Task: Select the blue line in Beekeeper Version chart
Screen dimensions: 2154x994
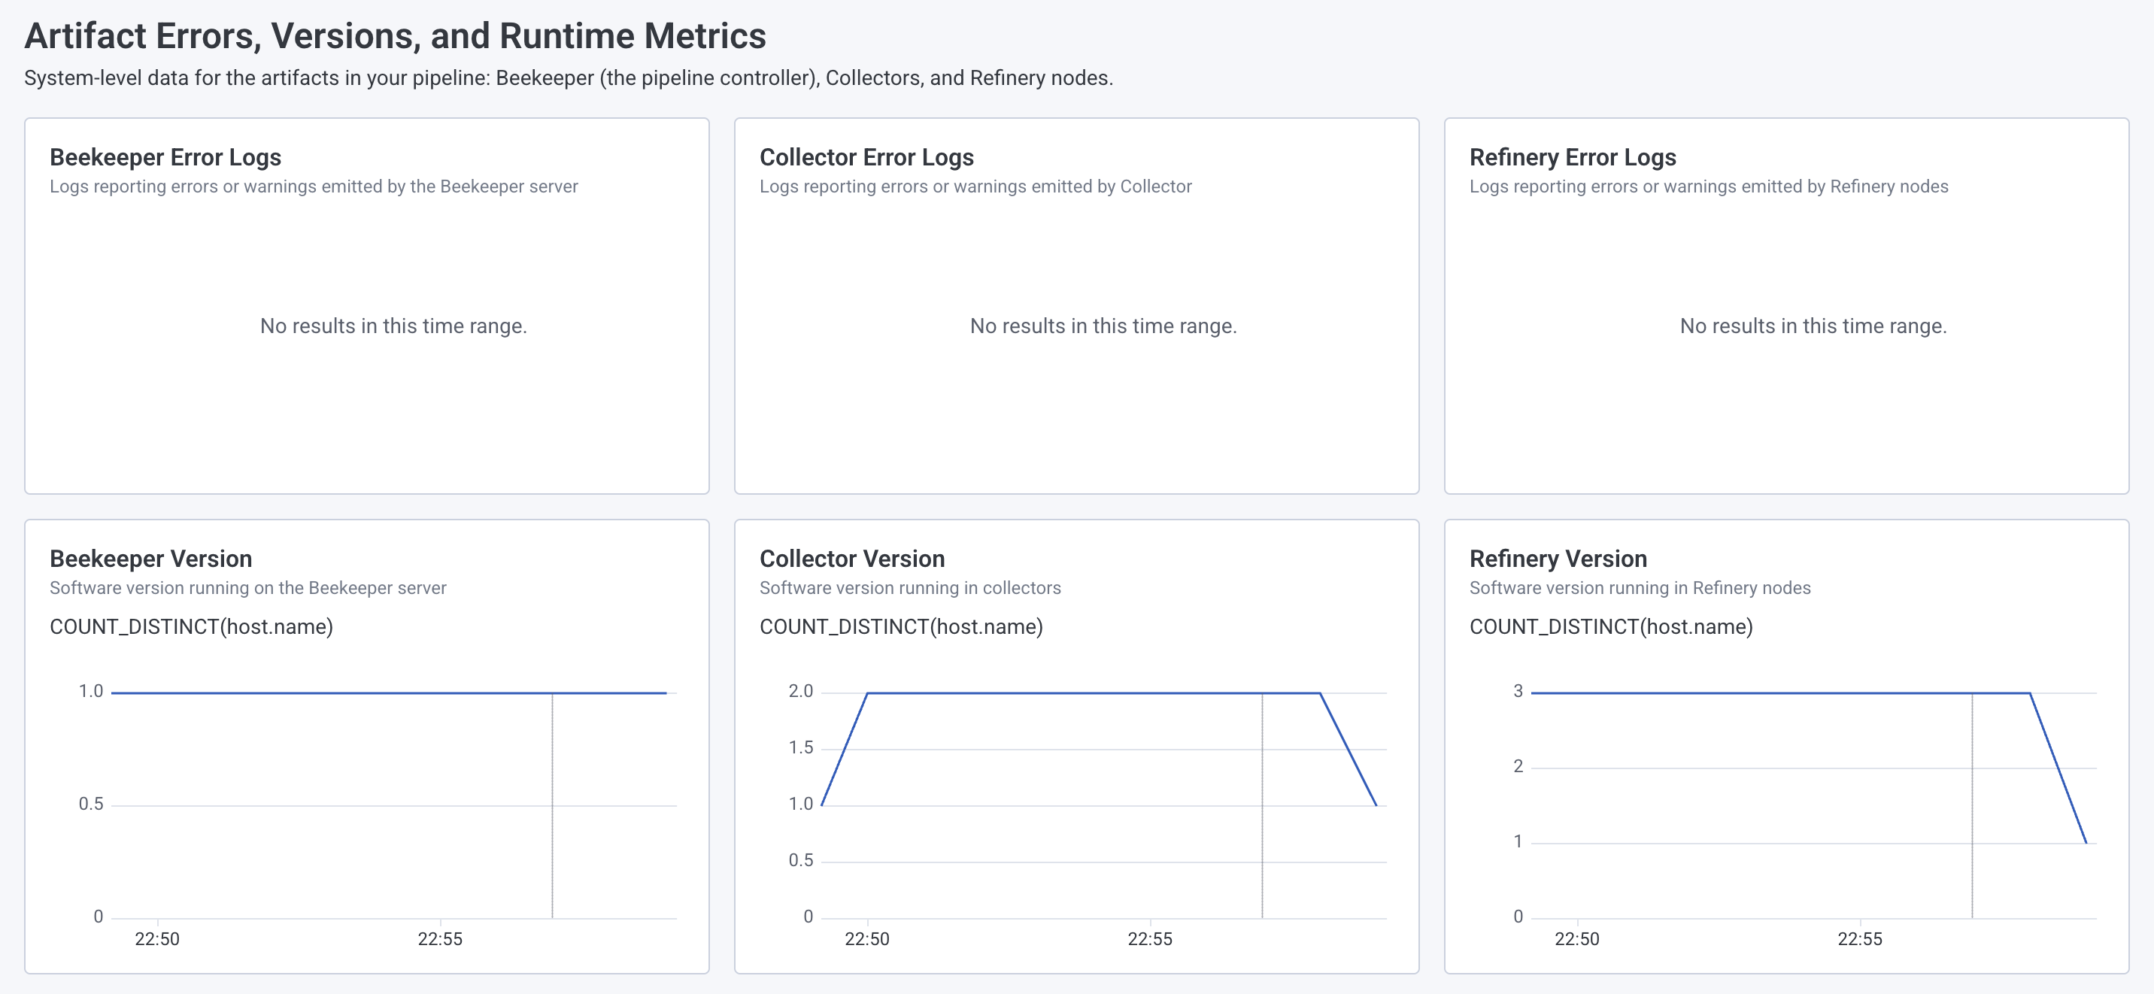Action: 335,692
